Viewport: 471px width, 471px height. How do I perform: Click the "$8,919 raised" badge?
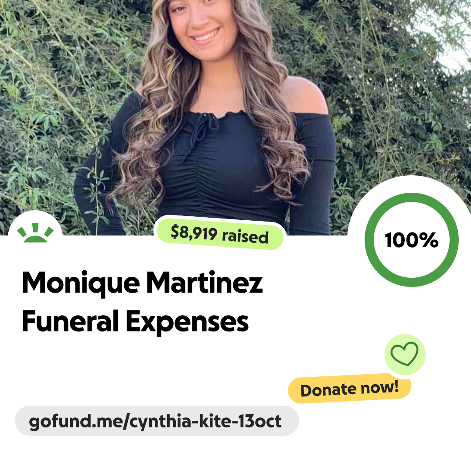click(x=219, y=234)
